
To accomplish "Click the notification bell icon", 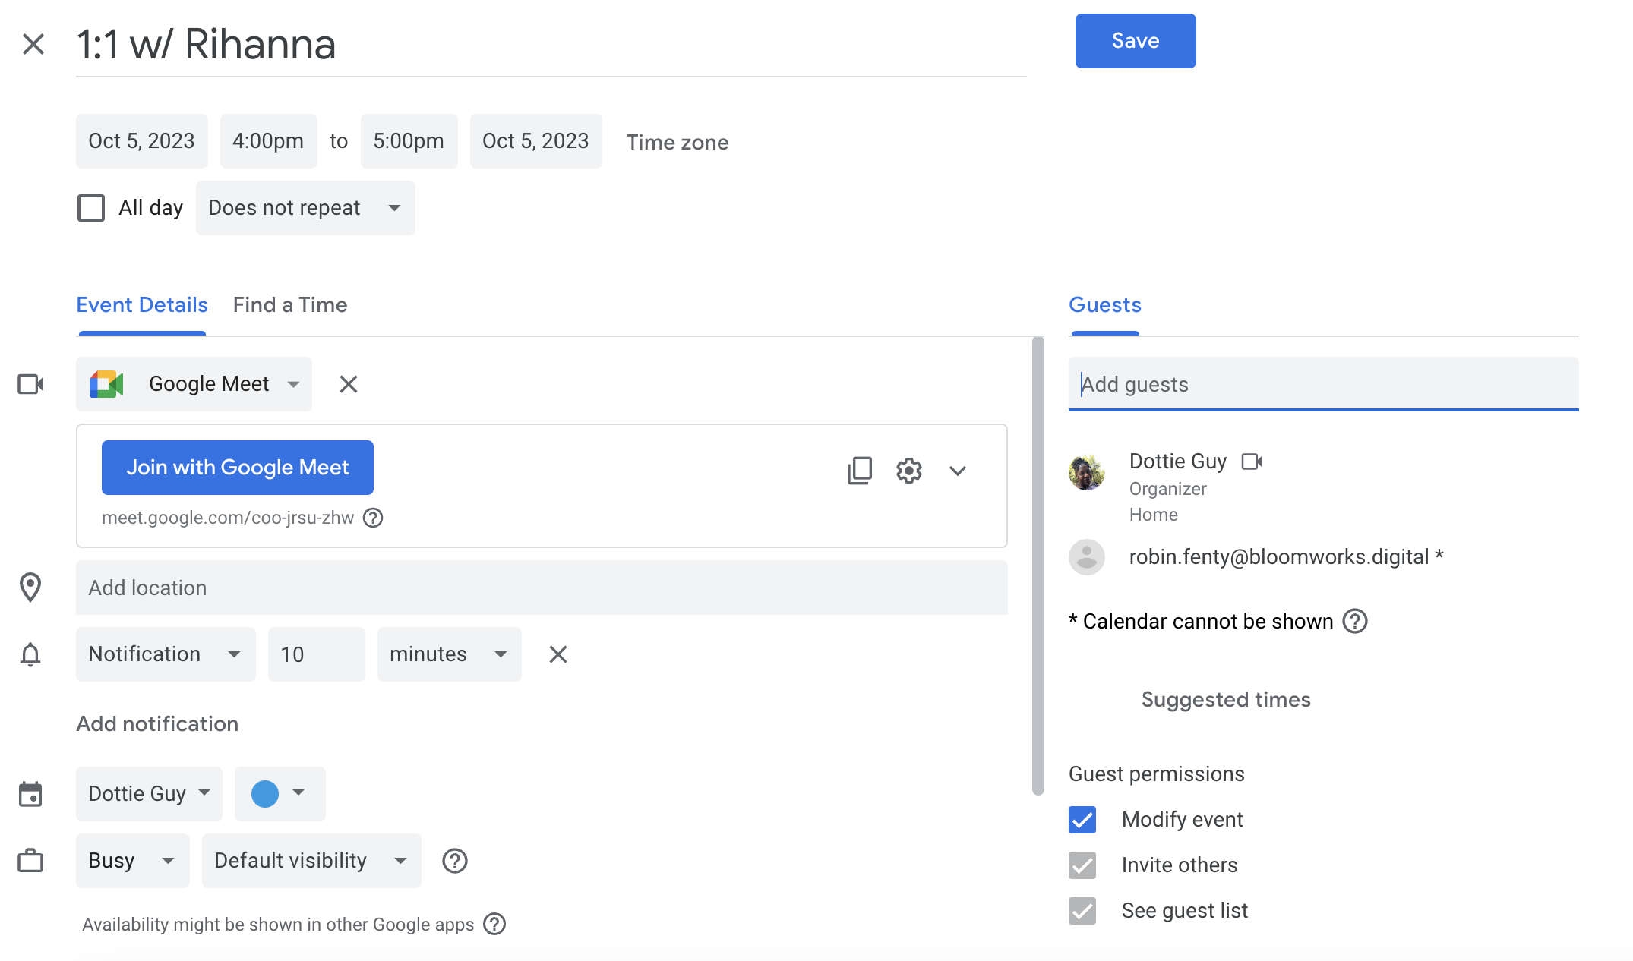I will (31, 652).
